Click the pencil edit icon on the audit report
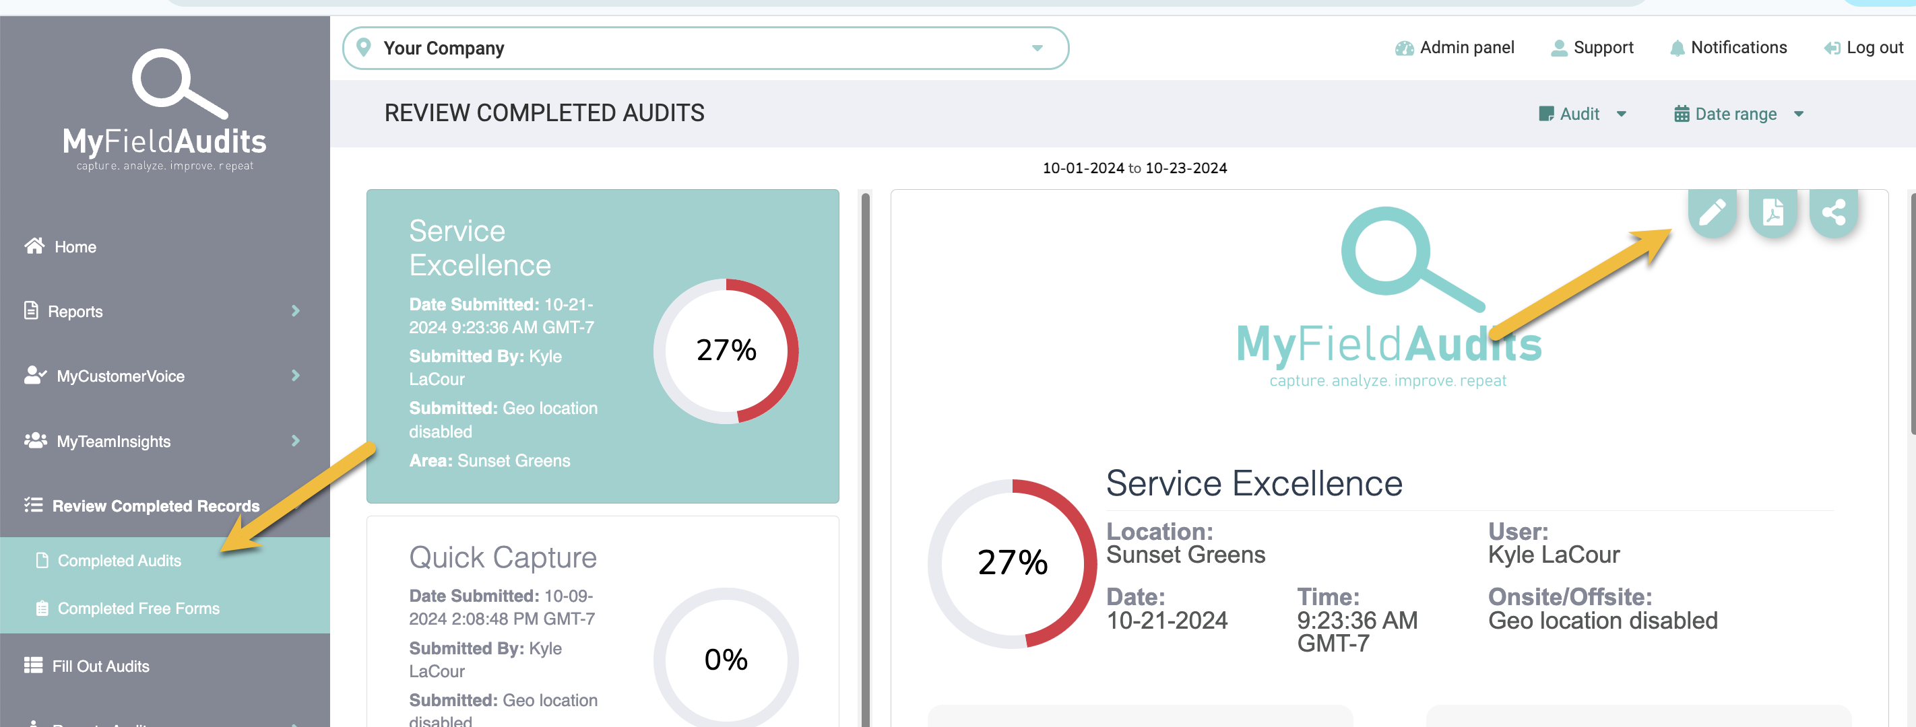This screenshot has height=727, width=1916. coord(1713,213)
